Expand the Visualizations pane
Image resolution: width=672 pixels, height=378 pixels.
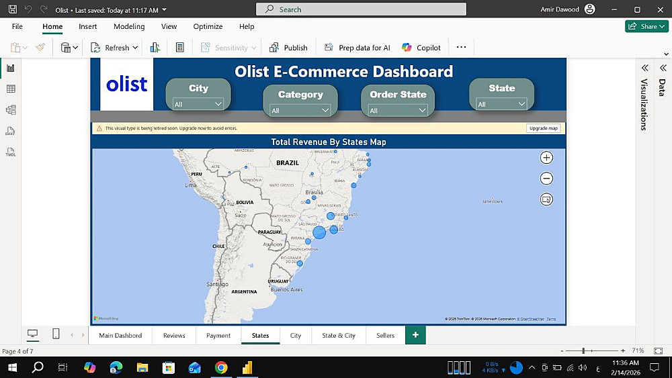[644, 68]
